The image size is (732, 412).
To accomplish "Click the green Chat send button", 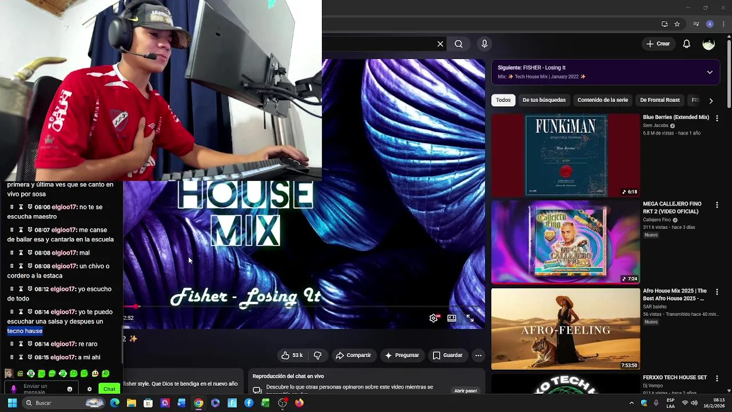I will coord(109,389).
